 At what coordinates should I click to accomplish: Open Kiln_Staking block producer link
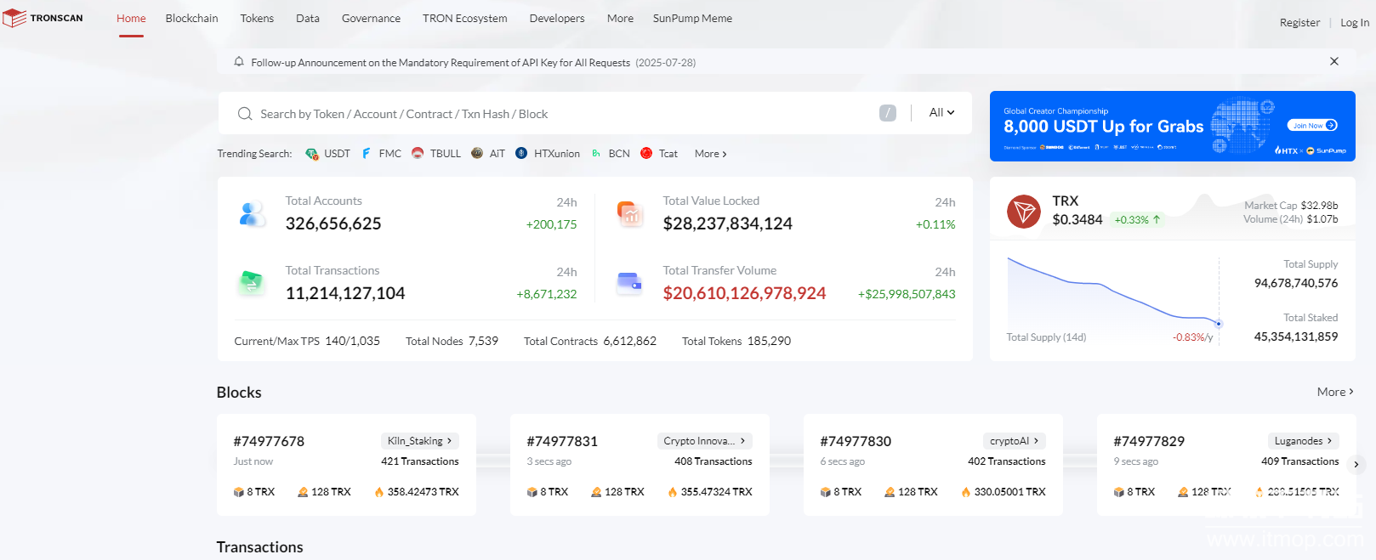pyautogui.click(x=419, y=441)
